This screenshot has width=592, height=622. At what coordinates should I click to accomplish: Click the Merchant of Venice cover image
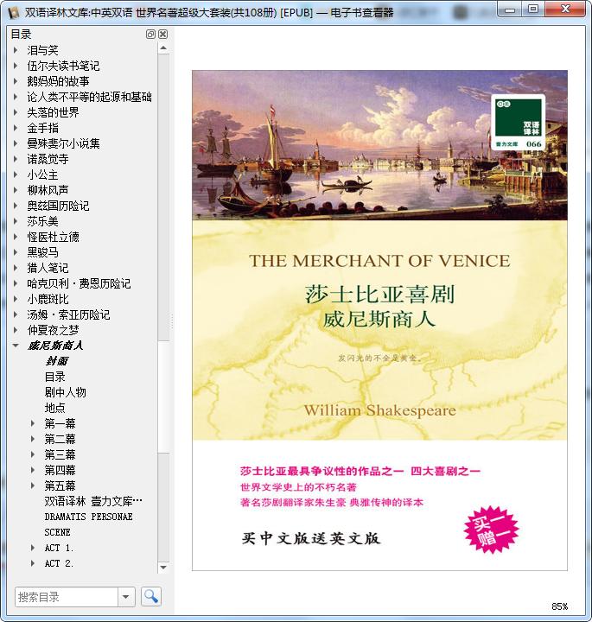click(x=379, y=321)
